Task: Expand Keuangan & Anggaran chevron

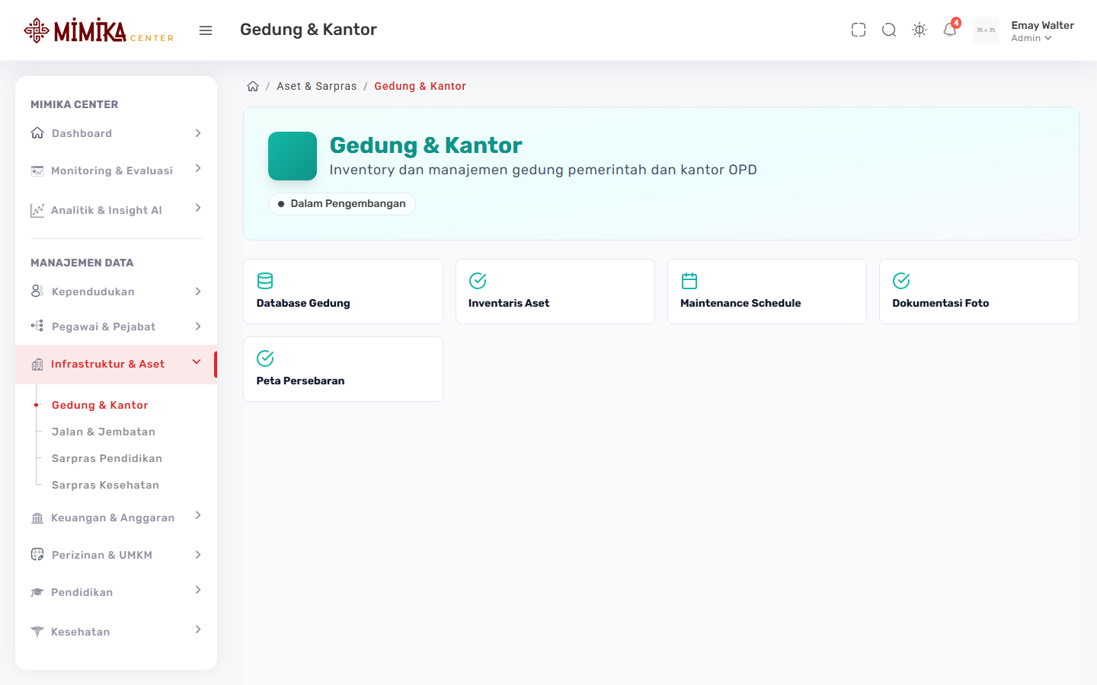Action: (x=198, y=515)
